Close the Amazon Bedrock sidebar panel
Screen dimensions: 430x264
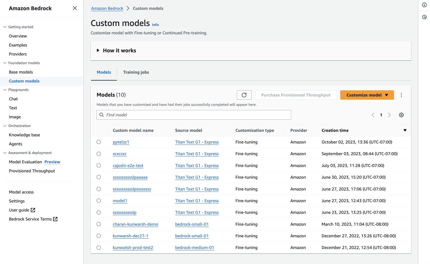[75, 8]
